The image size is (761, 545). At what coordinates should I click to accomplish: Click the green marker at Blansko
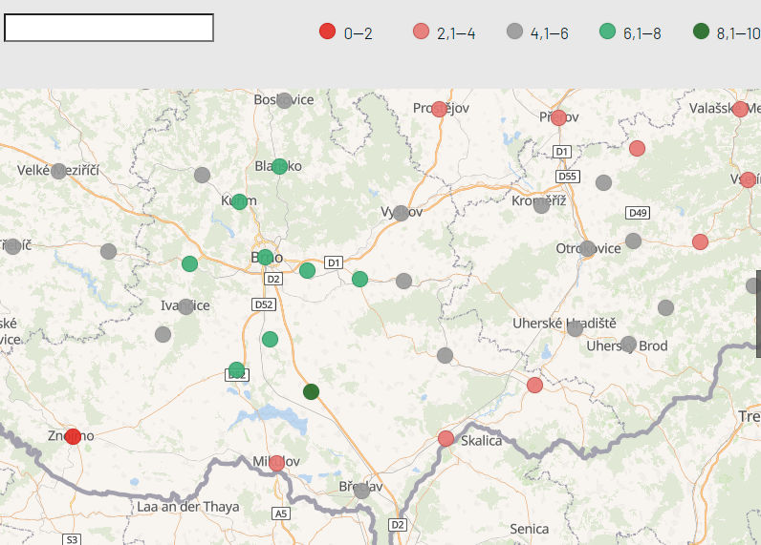tap(279, 166)
